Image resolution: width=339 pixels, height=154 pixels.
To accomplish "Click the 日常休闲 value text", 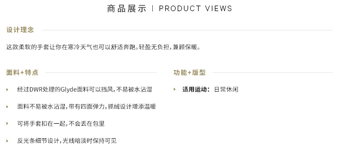I will pos(226,89).
